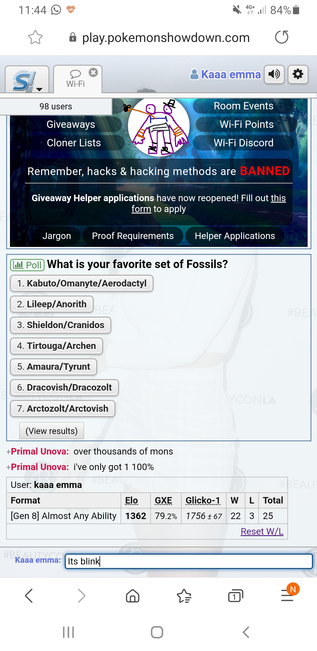Open the browser hamburger menu
317x651 pixels.
point(287,595)
